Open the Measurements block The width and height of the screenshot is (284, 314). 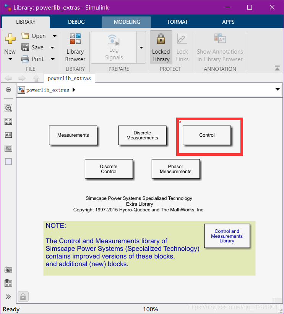pos(73,135)
